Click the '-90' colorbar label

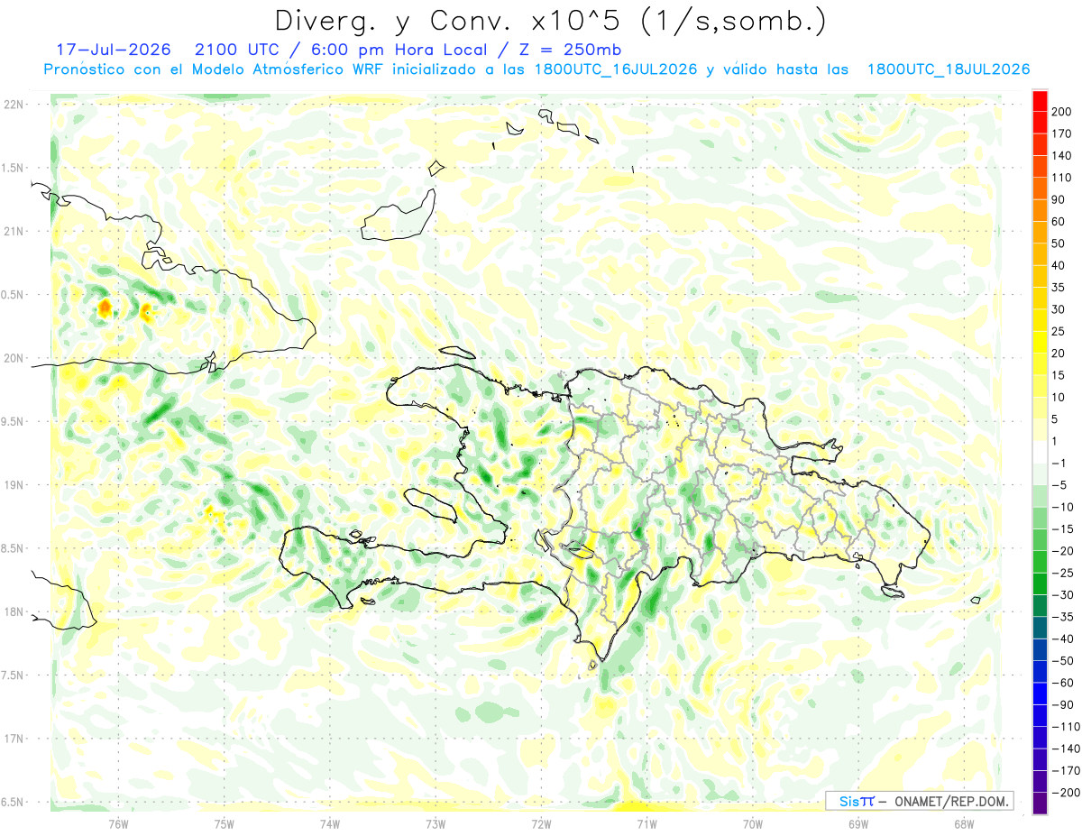pos(1063,704)
